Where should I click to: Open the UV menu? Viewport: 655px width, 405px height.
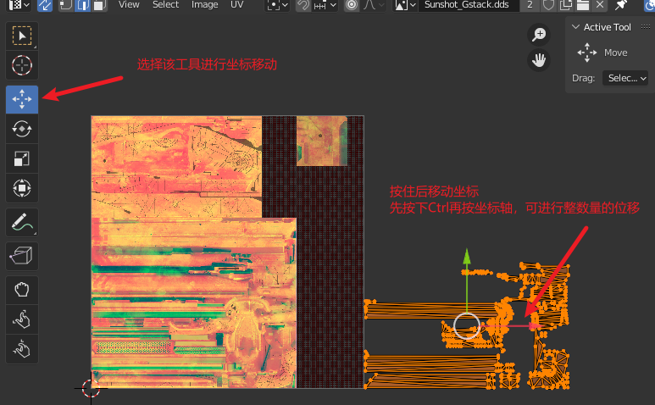pyautogui.click(x=237, y=5)
